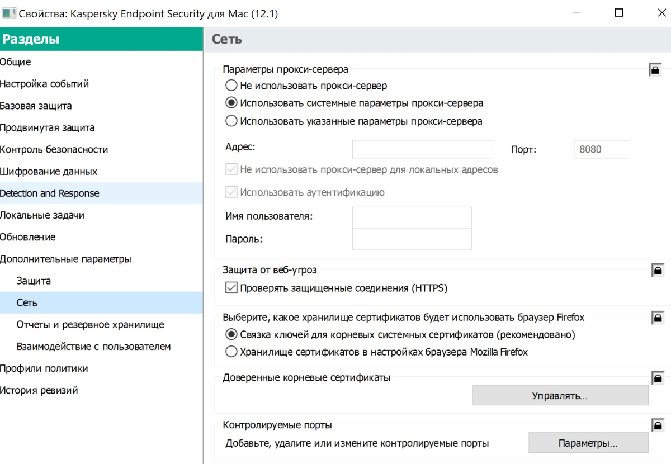Open the 'Защита' subsection
Image resolution: width=671 pixels, height=464 pixels.
[101, 281]
